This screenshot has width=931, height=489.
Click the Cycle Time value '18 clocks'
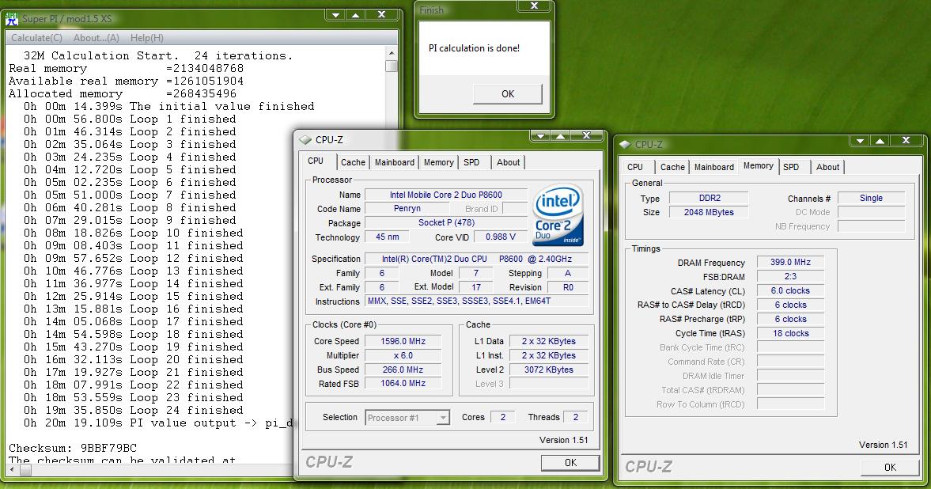point(790,333)
